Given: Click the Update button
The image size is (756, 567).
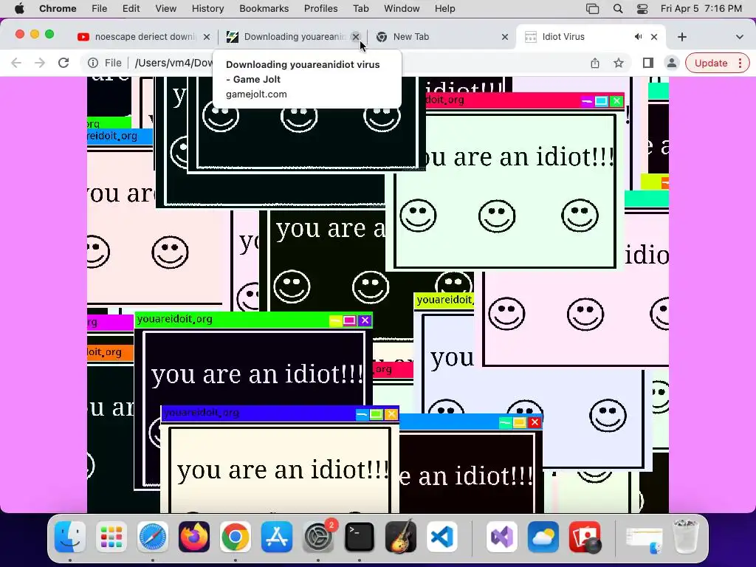Looking at the screenshot, I should tap(711, 63).
